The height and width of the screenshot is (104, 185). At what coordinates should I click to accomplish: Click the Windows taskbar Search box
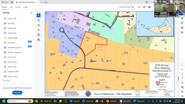[x=20, y=101]
